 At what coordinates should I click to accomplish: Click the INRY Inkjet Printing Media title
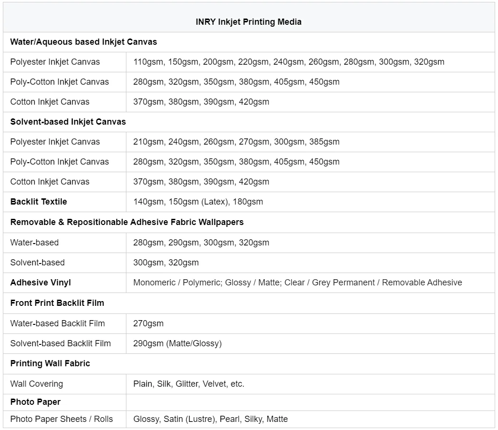[x=249, y=22]
